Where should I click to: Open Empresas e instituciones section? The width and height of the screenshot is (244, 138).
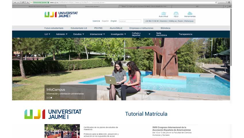pyautogui.click(x=141, y=28)
